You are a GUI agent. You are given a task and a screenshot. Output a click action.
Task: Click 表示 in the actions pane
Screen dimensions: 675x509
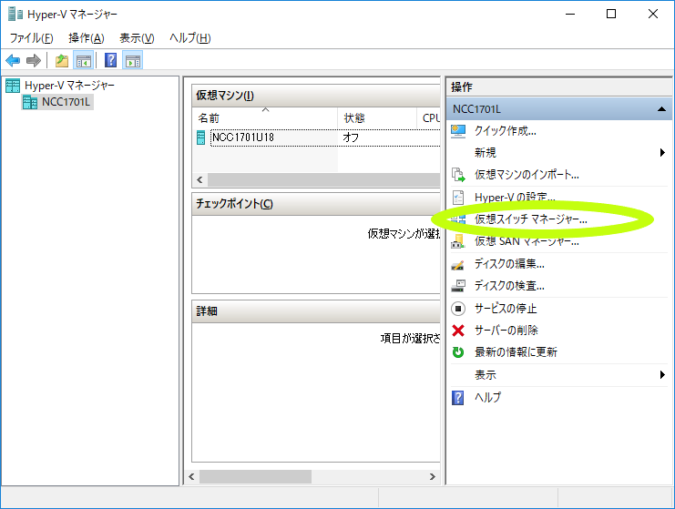[x=486, y=375]
